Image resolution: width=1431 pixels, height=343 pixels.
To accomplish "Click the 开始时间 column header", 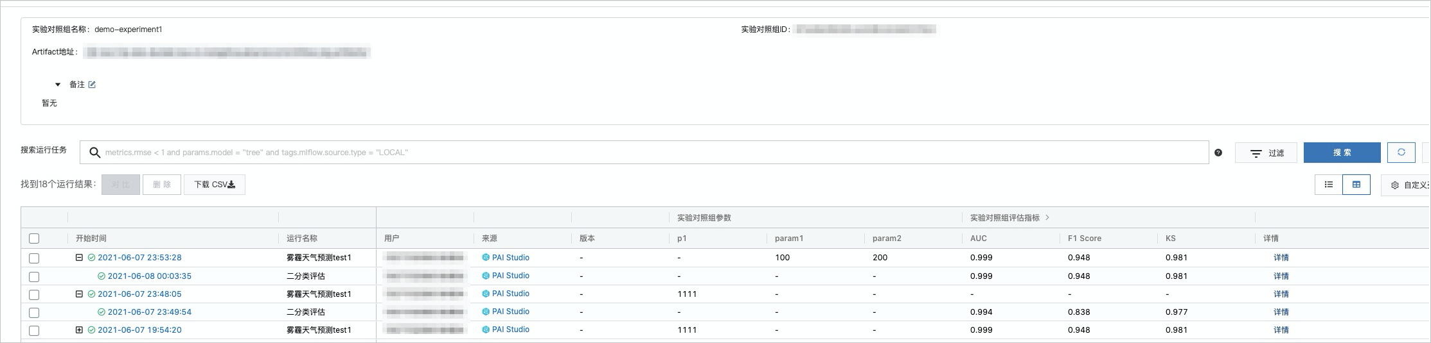I will [91, 238].
